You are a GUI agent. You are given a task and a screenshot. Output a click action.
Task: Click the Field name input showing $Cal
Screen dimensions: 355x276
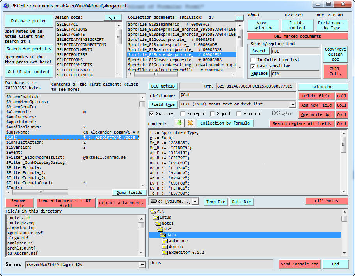tap(238, 95)
